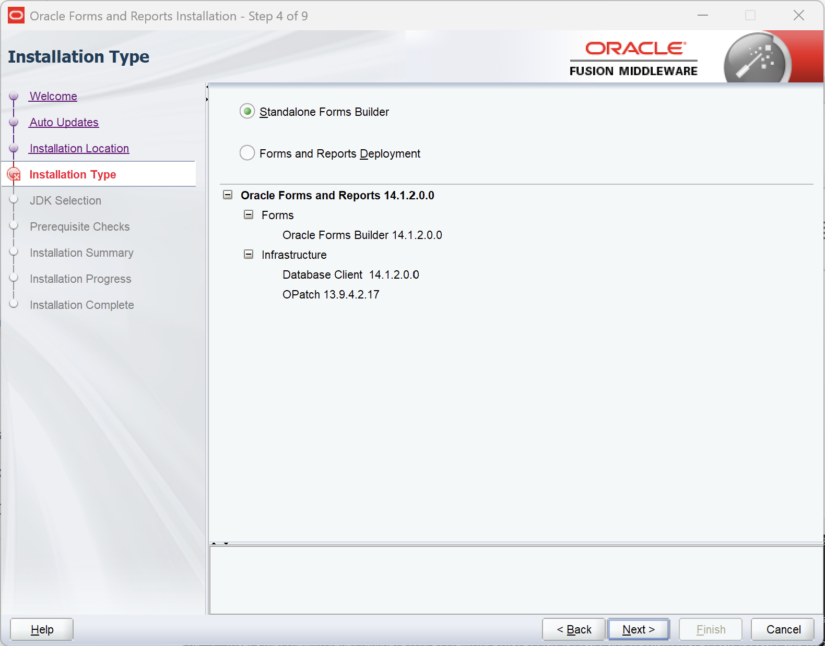This screenshot has height=646, width=825.
Task: Close the installer window
Action: click(x=798, y=16)
